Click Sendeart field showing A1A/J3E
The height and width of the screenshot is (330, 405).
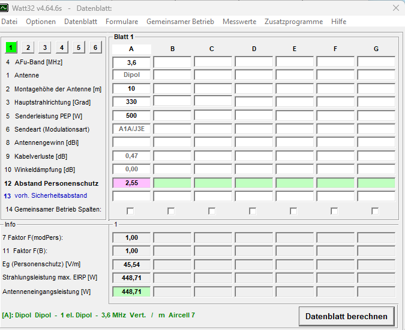point(131,129)
